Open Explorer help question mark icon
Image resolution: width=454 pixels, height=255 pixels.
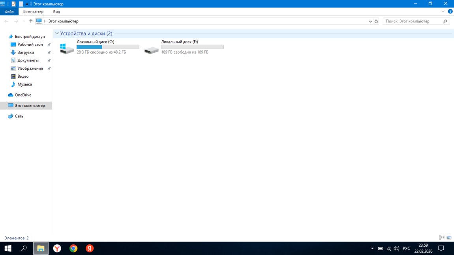(x=450, y=12)
